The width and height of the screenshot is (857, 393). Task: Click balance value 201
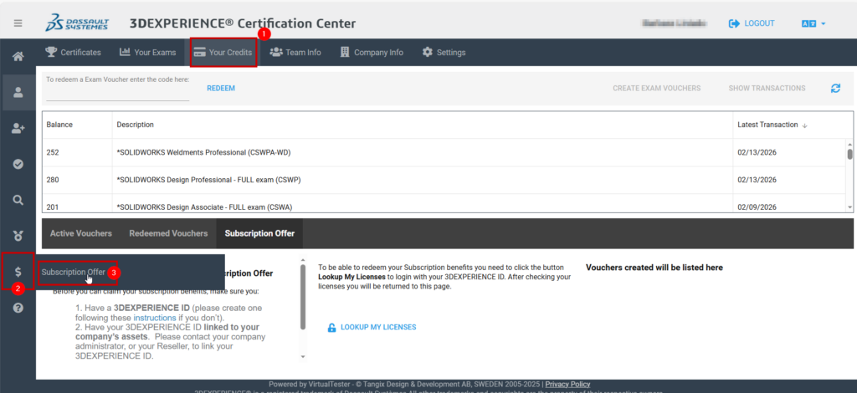pos(53,207)
